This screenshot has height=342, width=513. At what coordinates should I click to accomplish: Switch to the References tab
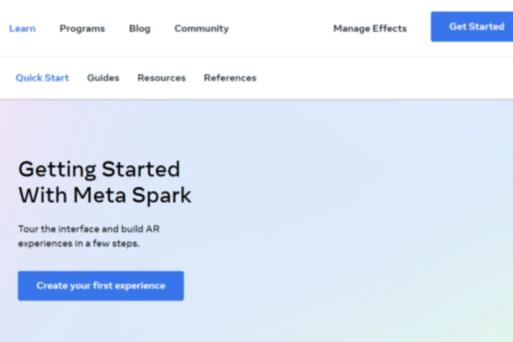(x=230, y=78)
